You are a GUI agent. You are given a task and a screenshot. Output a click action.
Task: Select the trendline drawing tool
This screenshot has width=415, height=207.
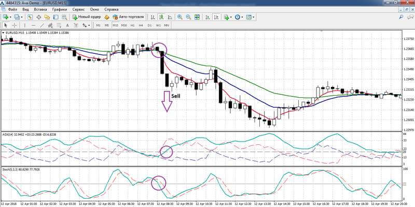pos(41,25)
